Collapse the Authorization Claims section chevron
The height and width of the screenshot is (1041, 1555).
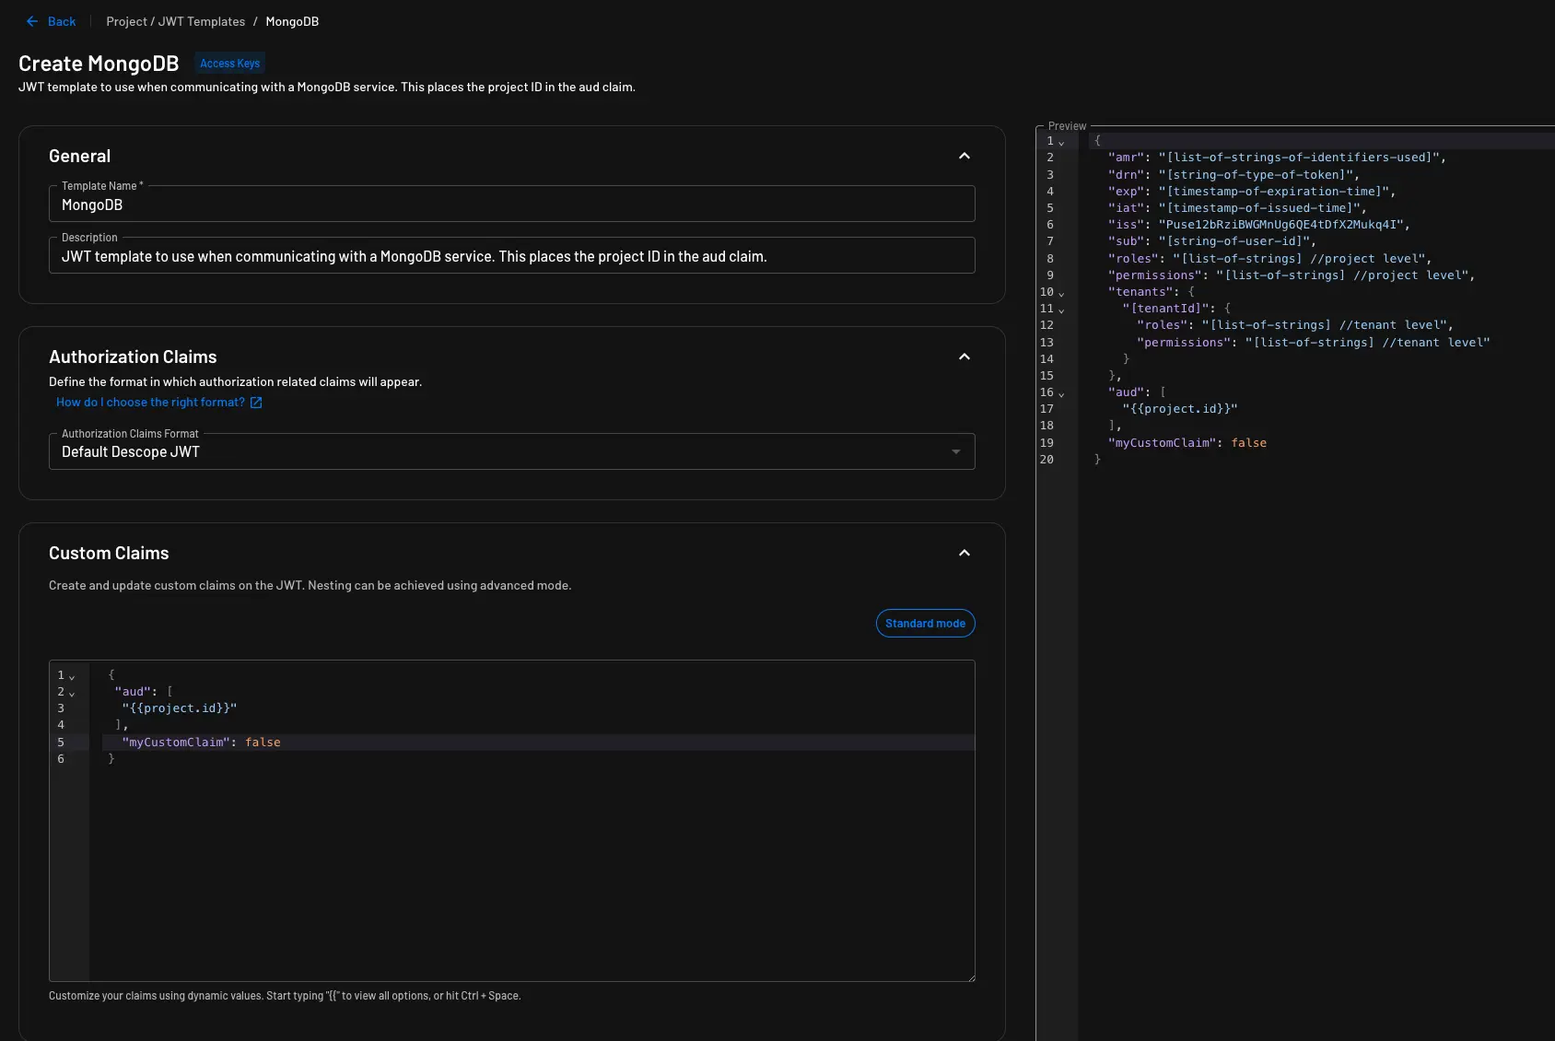(x=965, y=357)
